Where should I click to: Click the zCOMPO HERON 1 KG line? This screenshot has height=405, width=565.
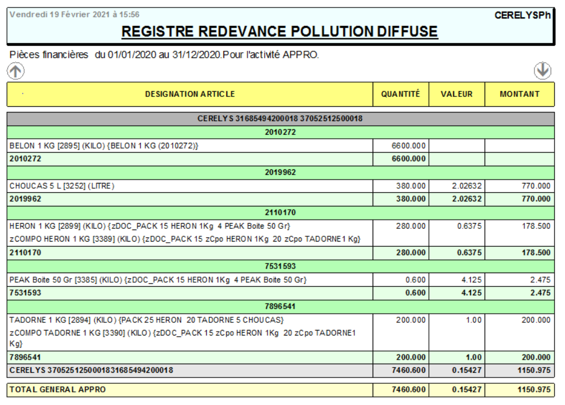(x=188, y=239)
